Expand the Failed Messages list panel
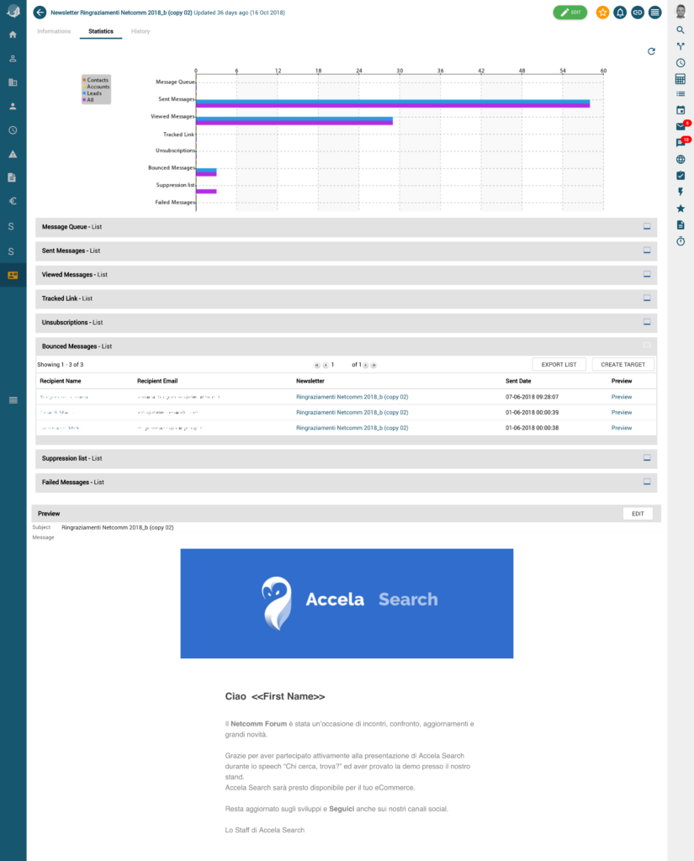The width and height of the screenshot is (694, 861). tap(647, 482)
